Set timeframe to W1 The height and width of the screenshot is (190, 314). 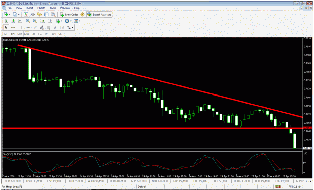click(x=54, y=34)
